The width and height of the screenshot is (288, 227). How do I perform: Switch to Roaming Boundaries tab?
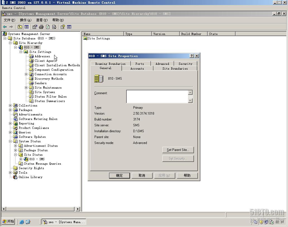click(x=111, y=64)
